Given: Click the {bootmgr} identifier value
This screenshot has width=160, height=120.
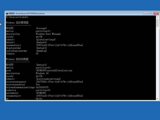Looking at the screenshot, I should click(41, 28).
